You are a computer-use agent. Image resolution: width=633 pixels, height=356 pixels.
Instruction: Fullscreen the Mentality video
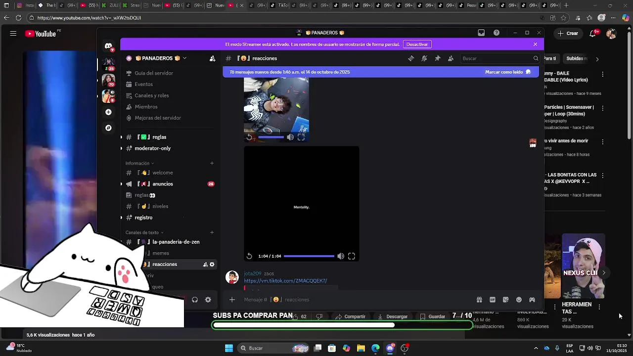[352, 256]
